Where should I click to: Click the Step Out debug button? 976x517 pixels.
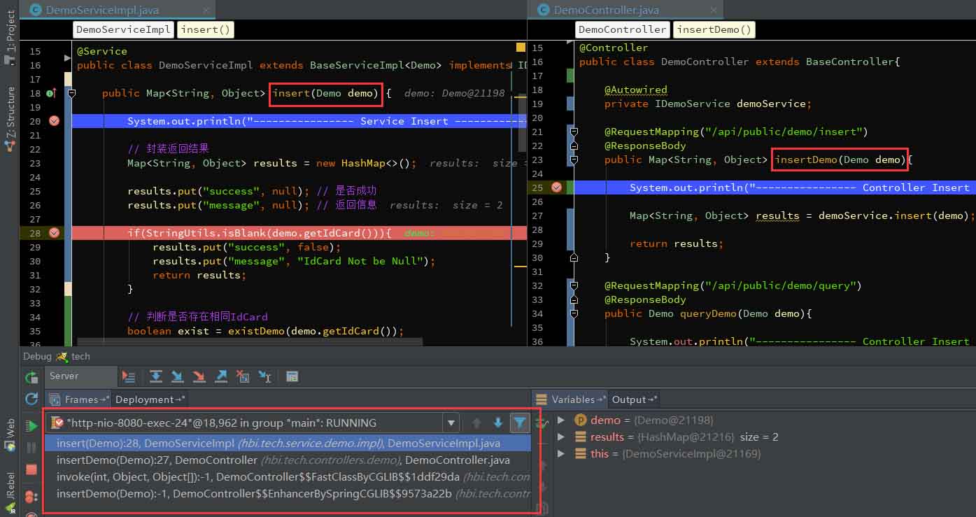221,376
